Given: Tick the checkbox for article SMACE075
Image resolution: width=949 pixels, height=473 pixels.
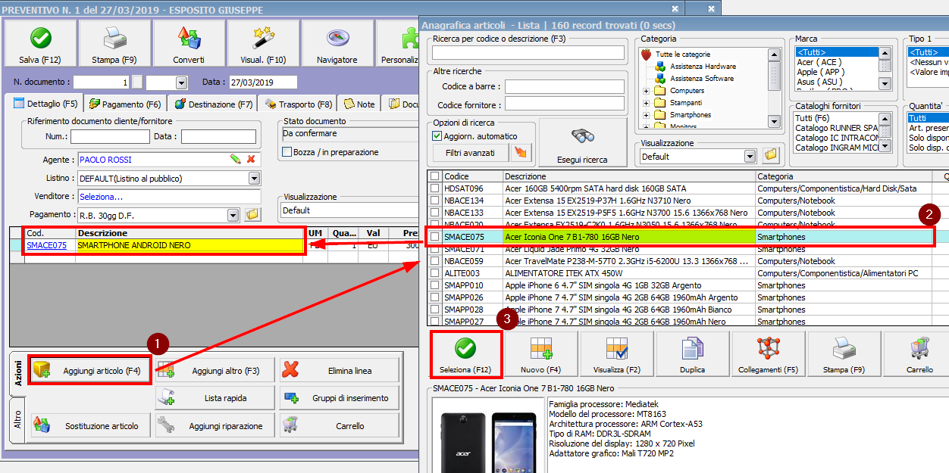Looking at the screenshot, I should (x=434, y=237).
